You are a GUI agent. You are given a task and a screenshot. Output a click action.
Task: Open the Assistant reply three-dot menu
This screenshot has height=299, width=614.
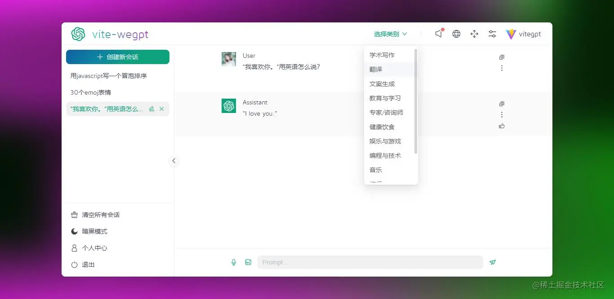(x=502, y=115)
